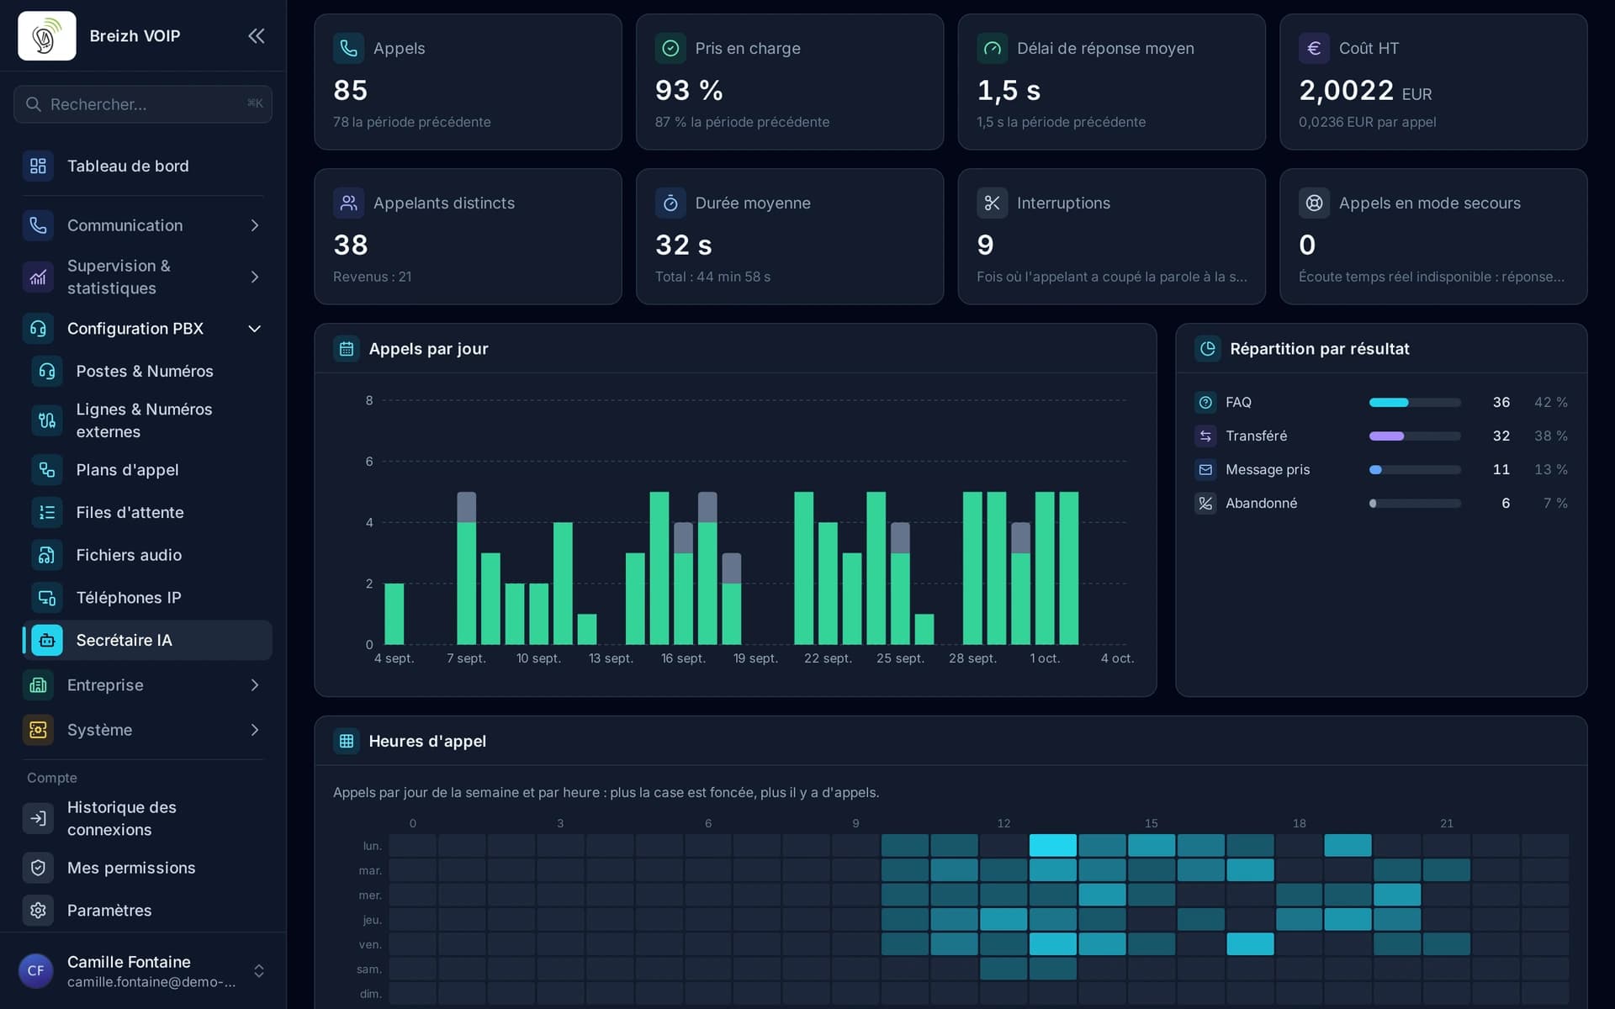Click the Coût HT euro icon
The height and width of the screenshot is (1009, 1615).
pos(1314,48)
